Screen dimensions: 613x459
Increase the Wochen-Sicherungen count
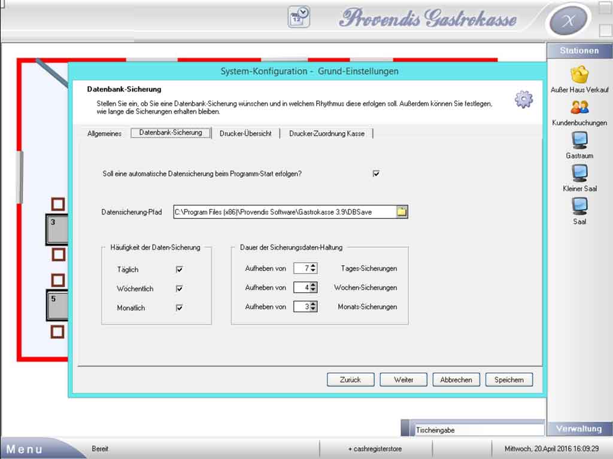coord(313,284)
